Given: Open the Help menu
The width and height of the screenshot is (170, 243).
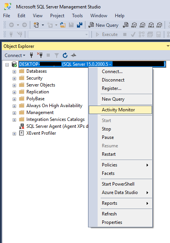Looking at the screenshot, I should [119, 16].
